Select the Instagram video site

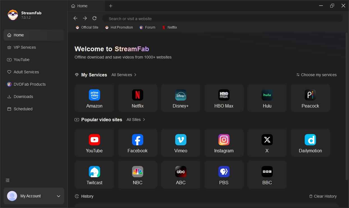[224, 143]
